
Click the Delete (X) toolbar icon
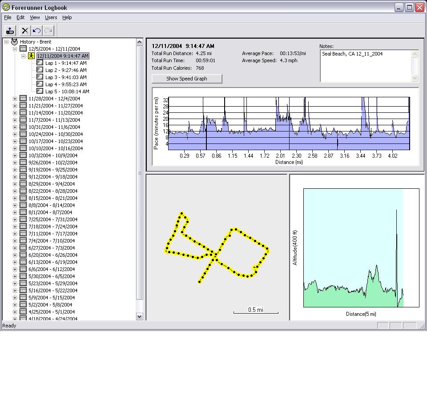pyautogui.click(x=25, y=31)
